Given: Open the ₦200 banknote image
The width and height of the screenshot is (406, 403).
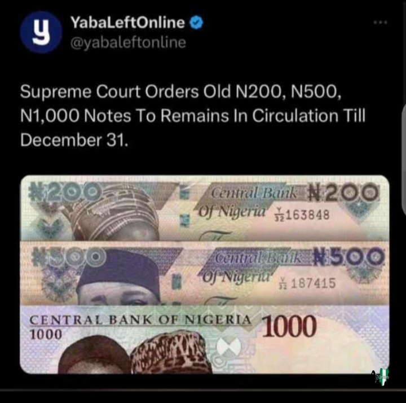Looking at the screenshot, I should (205, 208).
